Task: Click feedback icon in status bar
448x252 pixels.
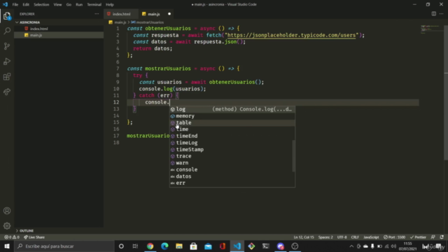Action: pyautogui.click(x=433, y=237)
